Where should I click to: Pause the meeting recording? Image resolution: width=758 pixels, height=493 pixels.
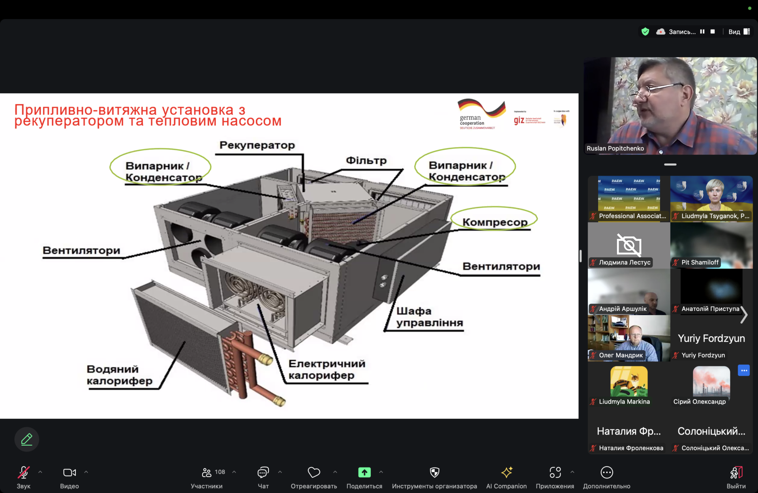click(x=702, y=32)
